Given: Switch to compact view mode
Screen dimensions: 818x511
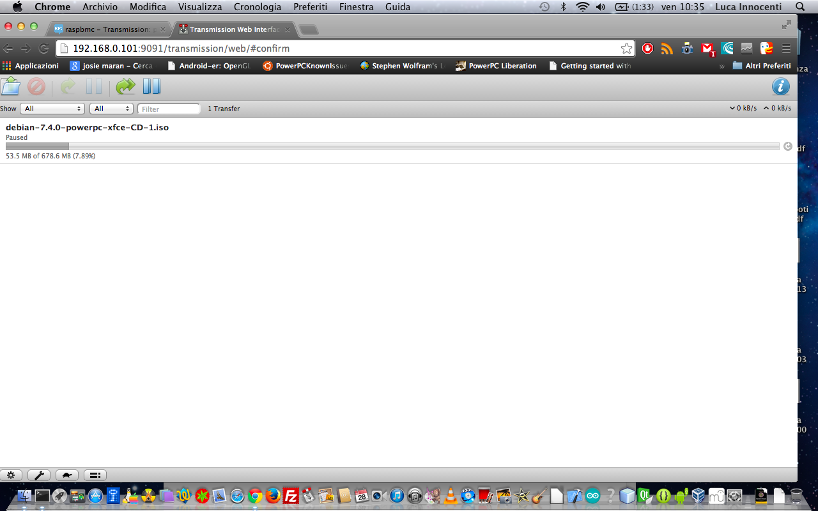Looking at the screenshot, I should click(95, 475).
